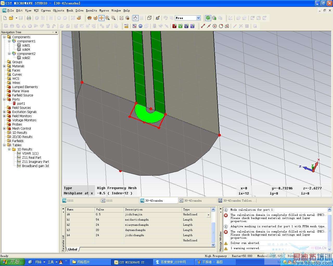Open the Free view mode dropdown

point(198,18)
